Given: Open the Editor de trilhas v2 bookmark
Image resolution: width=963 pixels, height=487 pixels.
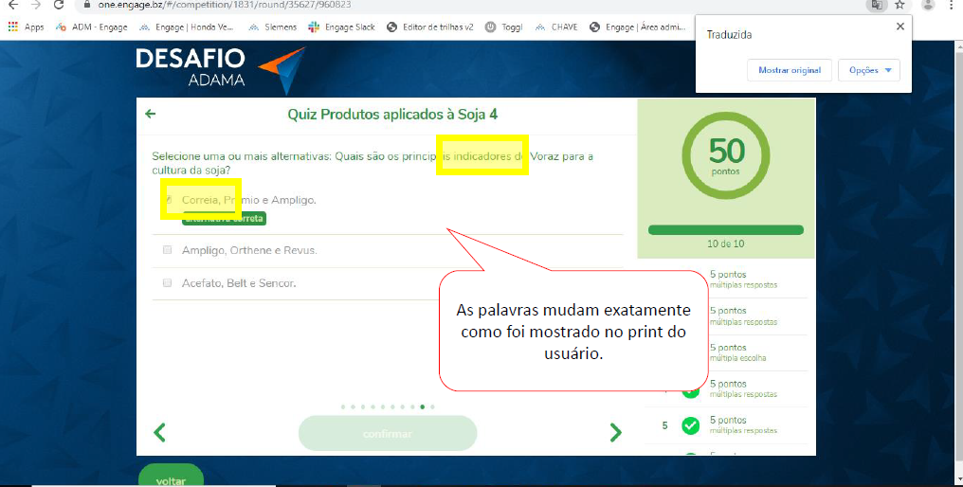Looking at the screenshot, I should click(x=430, y=27).
